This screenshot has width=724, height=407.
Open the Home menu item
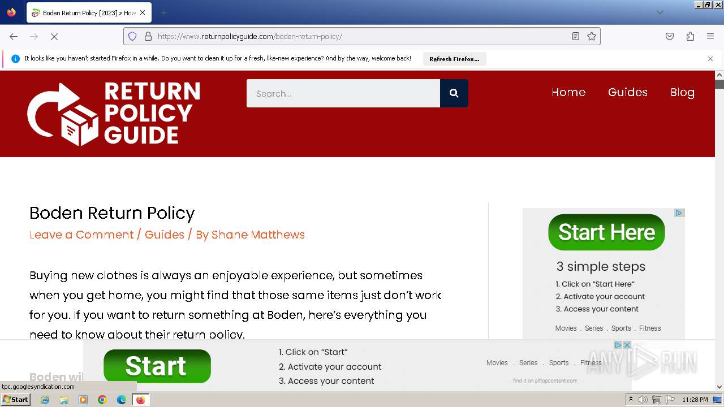click(x=568, y=92)
